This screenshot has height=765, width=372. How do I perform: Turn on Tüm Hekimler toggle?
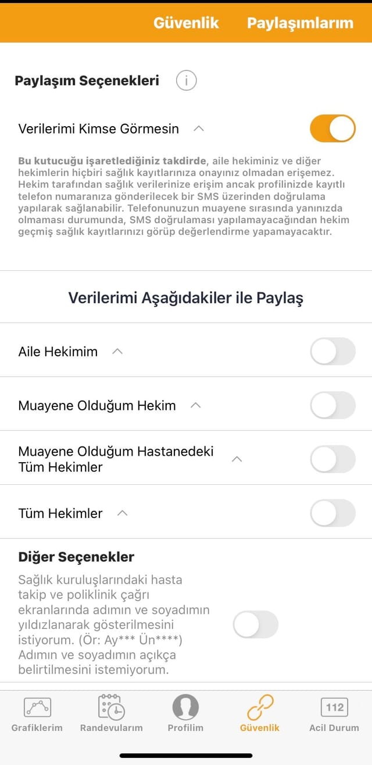coord(332,513)
